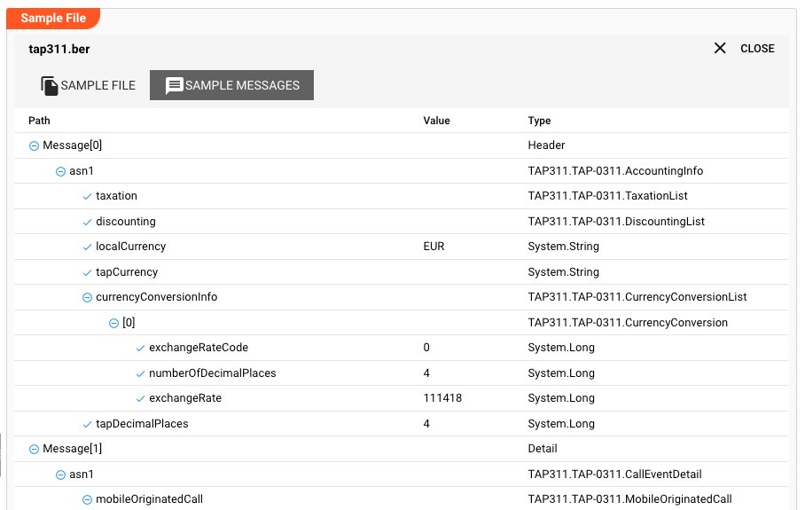Select the tapDecimalPlaces row label

tap(142, 424)
